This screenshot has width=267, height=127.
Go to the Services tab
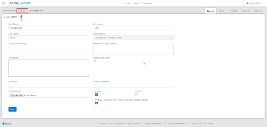point(246,11)
